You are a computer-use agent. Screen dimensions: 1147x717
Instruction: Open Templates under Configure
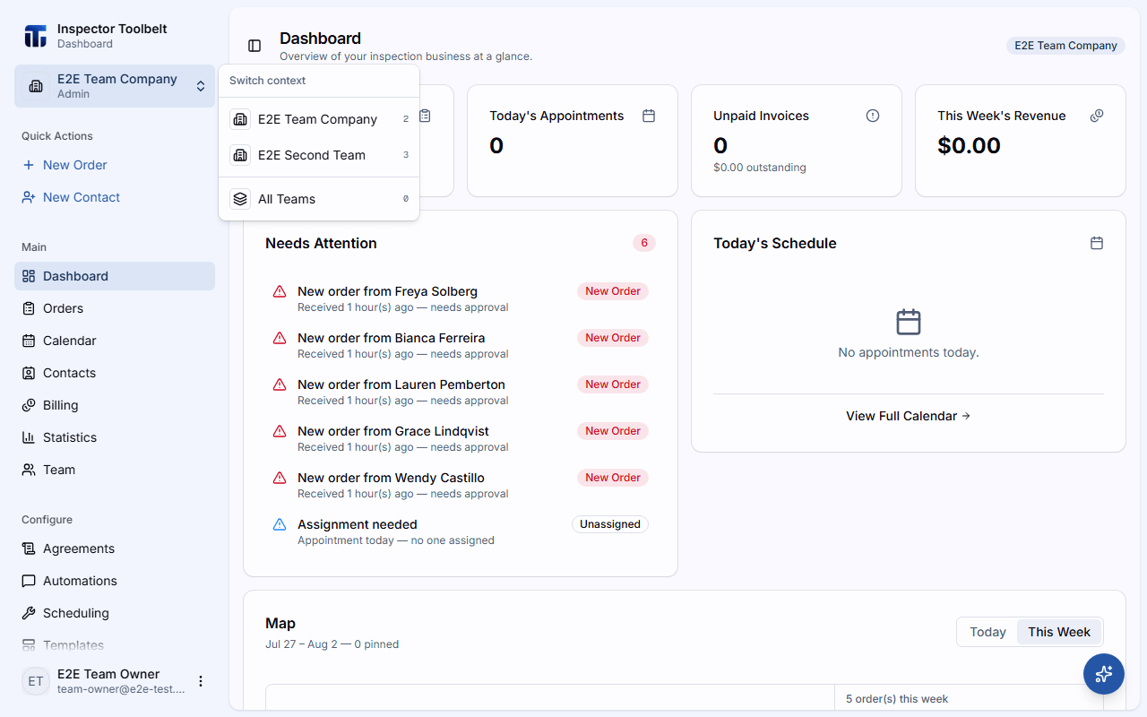[115, 645]
